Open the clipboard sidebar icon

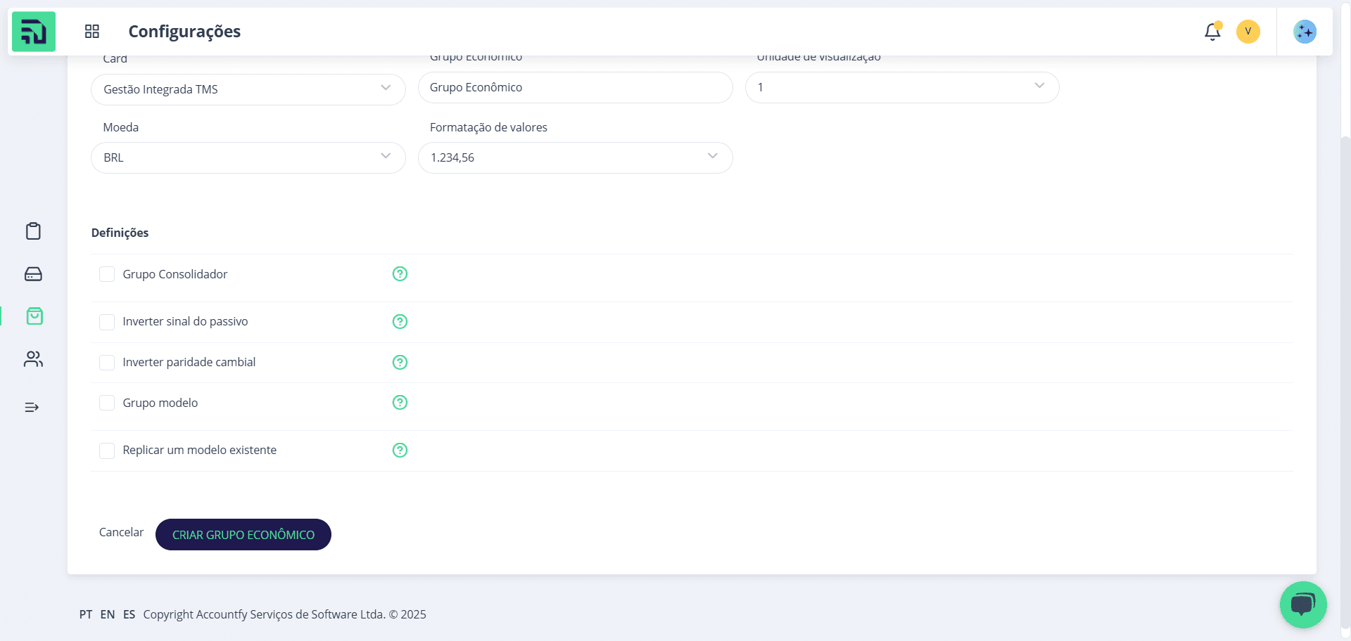33,231
